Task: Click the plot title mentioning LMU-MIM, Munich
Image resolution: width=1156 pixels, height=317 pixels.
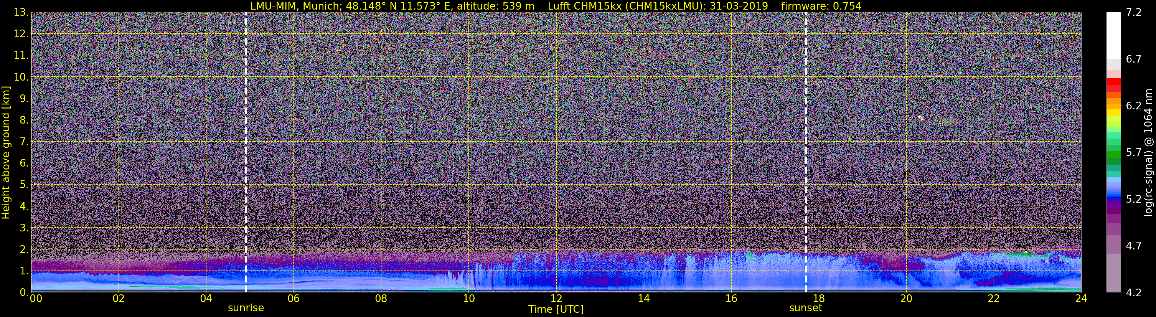Action: [556, 6]
